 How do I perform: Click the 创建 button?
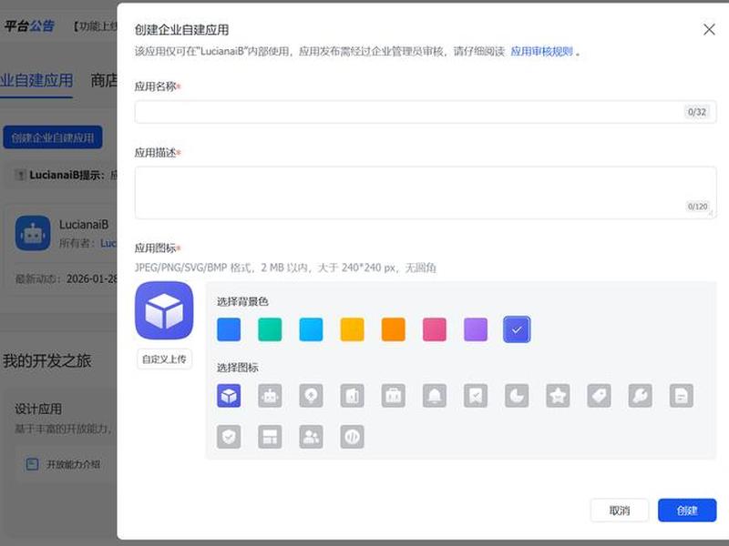[x=687, y=511]
